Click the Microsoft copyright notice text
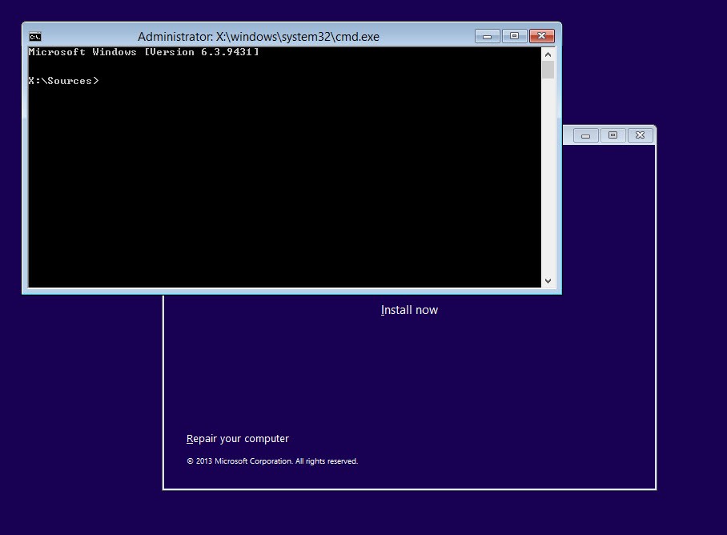The image size is (727, 535). pos(271,461)
